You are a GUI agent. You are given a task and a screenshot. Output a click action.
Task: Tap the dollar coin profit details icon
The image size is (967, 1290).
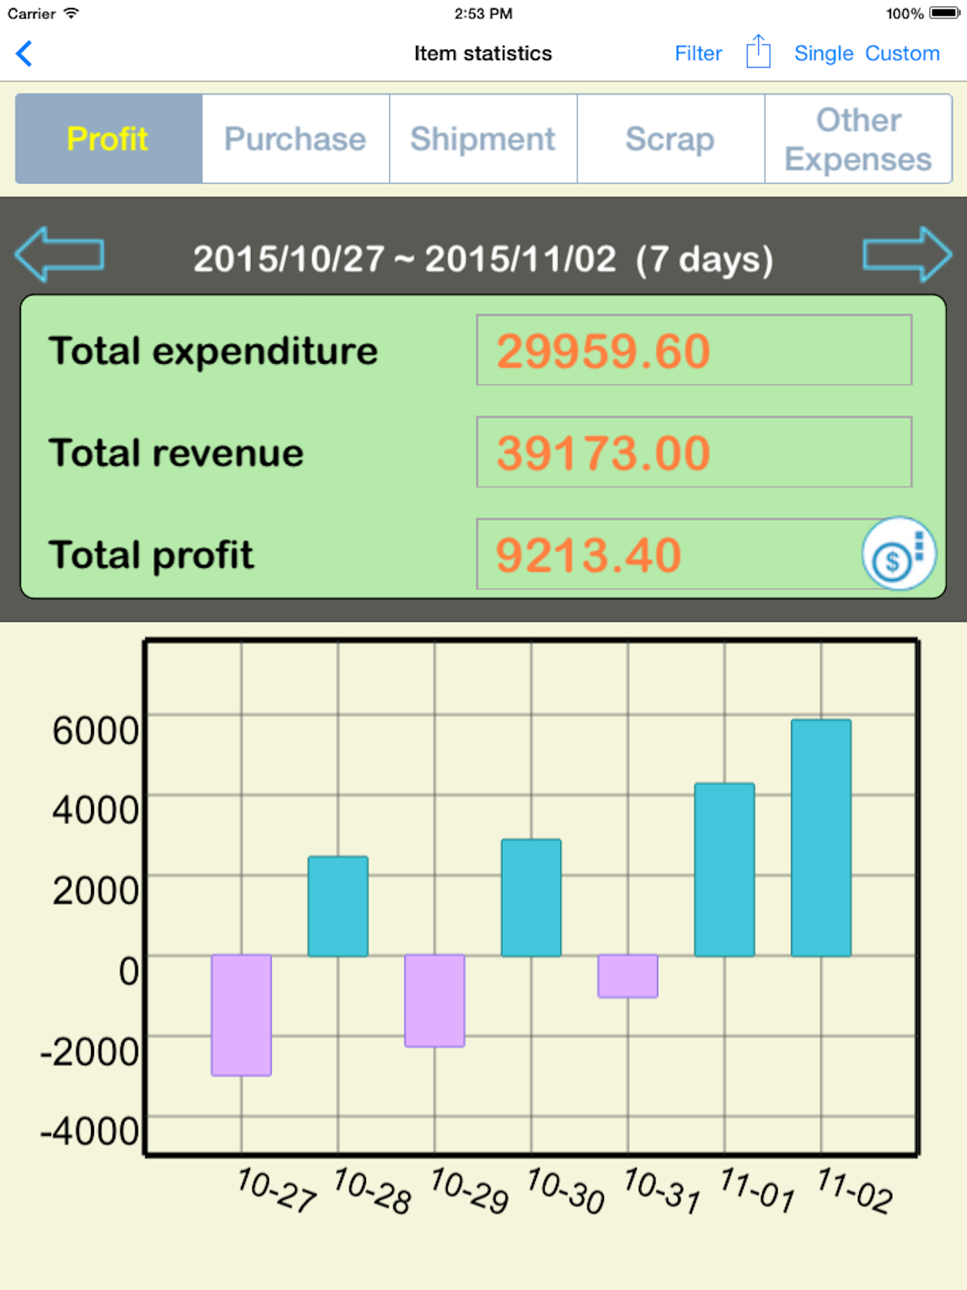tap(899, 553)
